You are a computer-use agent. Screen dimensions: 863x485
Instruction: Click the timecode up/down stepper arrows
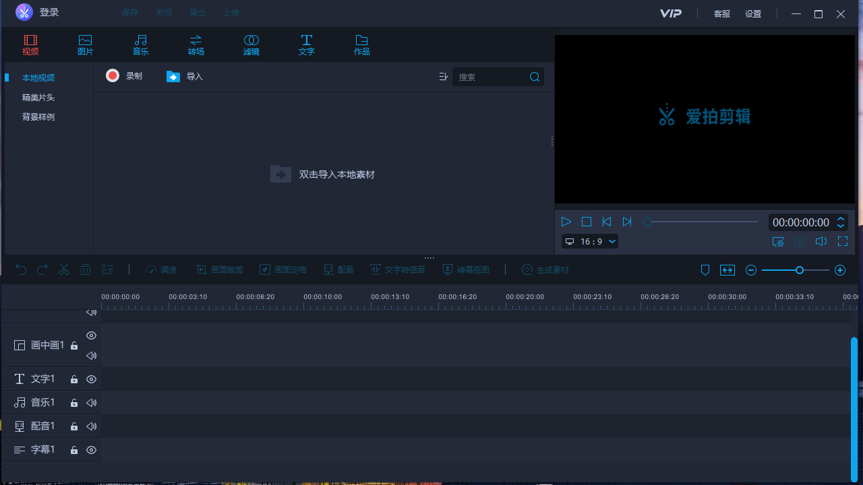(x=841, y=222)
